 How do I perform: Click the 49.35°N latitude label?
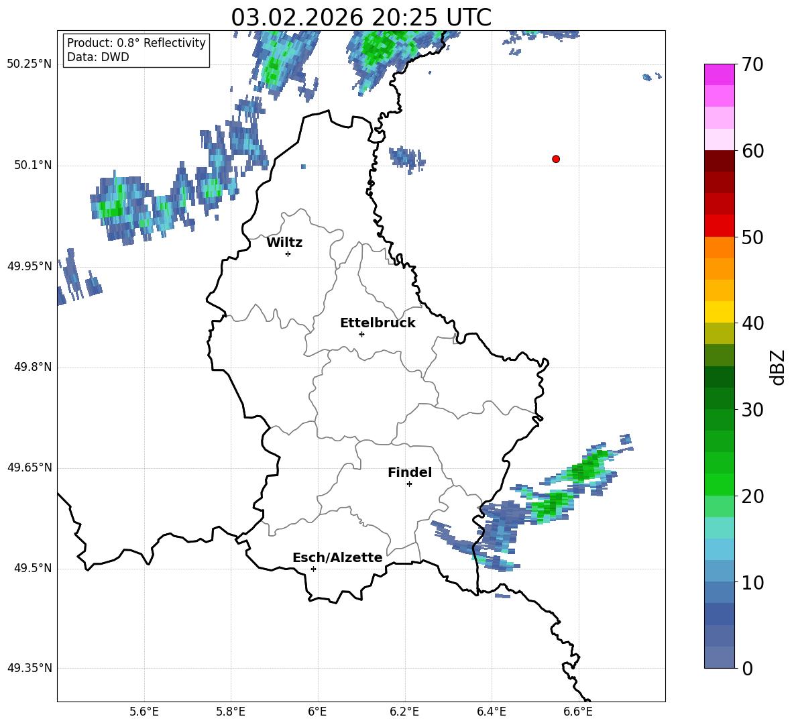[30, 668]
